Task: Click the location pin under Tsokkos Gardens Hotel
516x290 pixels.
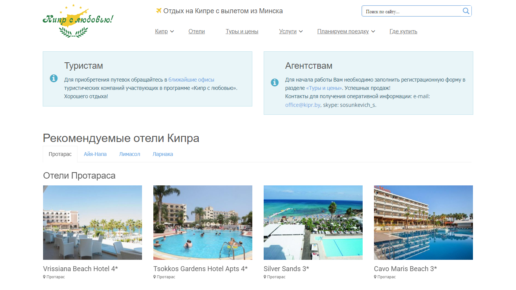Action: (x=154, y=277)
